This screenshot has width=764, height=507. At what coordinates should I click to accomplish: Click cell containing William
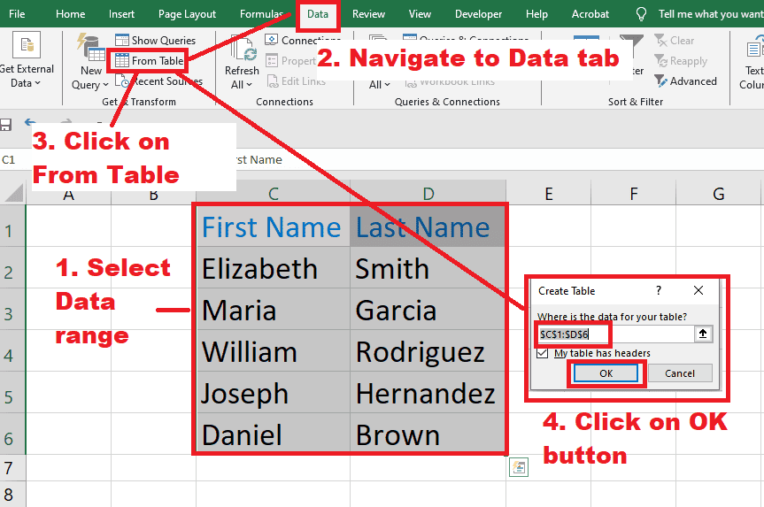coord(273,351)
